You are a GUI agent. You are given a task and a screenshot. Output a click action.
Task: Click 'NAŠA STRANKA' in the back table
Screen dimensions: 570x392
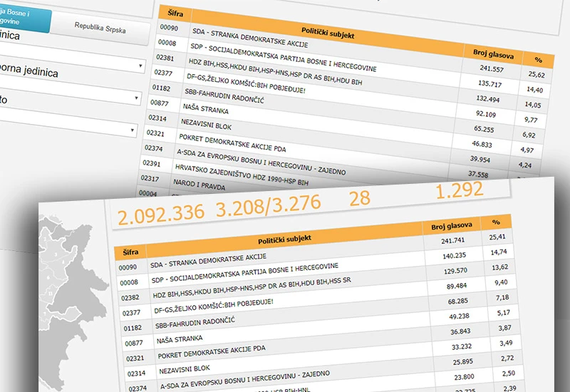(205, 109)
